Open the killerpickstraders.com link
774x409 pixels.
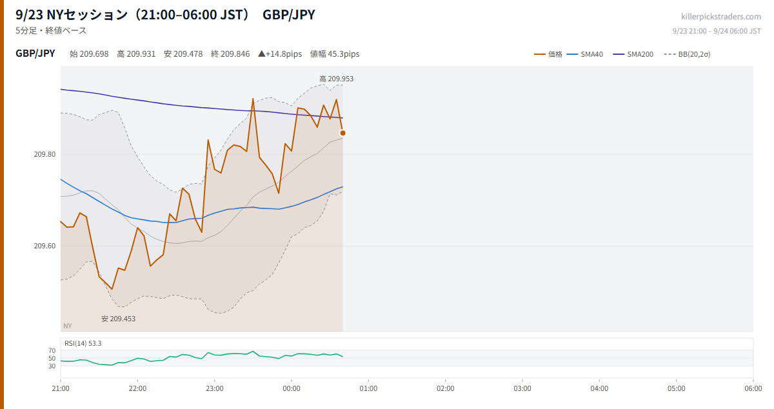[x=721, y=16]
